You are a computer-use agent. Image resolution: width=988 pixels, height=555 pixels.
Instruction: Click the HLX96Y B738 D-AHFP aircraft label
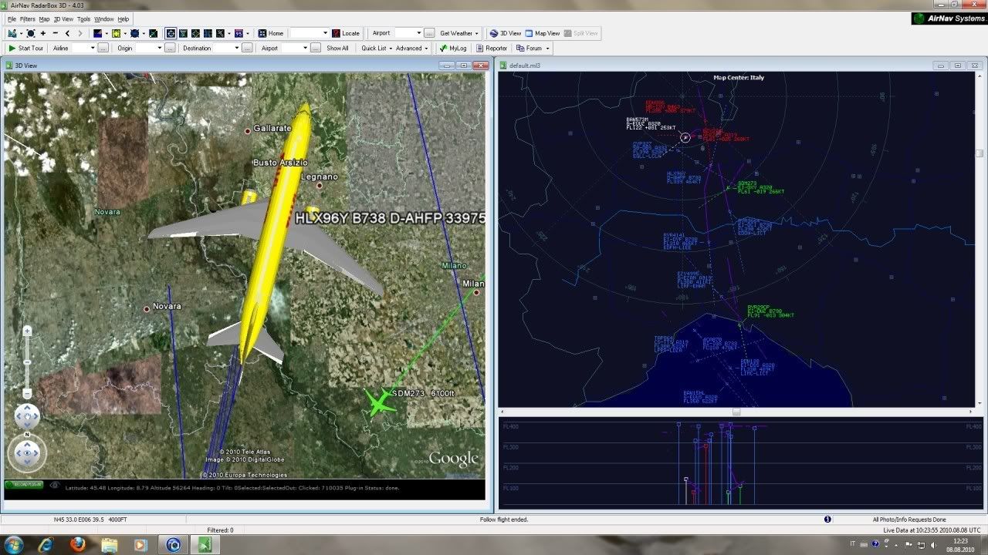[x=390, y=219]
